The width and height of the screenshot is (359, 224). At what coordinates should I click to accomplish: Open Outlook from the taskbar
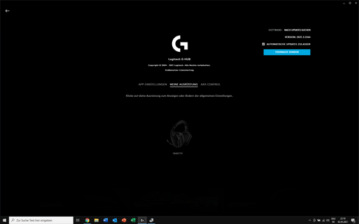coord(115,220)
